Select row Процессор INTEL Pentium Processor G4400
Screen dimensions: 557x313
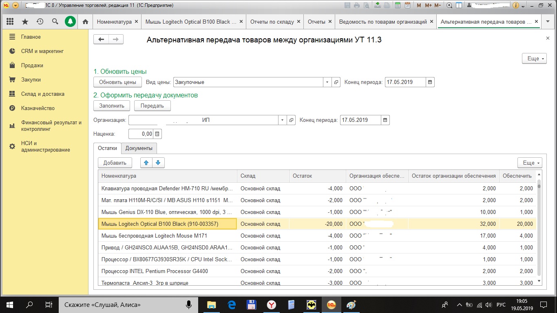pos(317,271)
